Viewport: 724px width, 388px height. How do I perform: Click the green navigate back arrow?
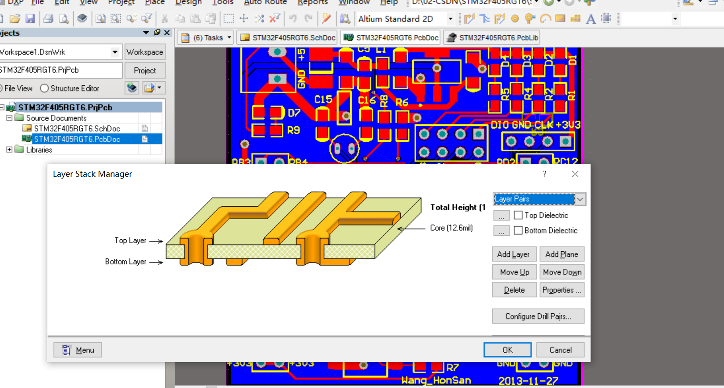point(549,2)
